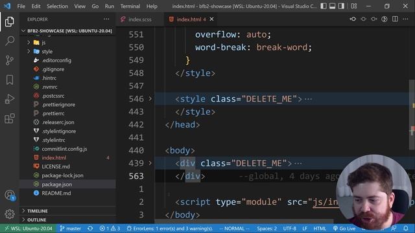
Task: Expand the Outline section
Action: click(x=68, y=220)
